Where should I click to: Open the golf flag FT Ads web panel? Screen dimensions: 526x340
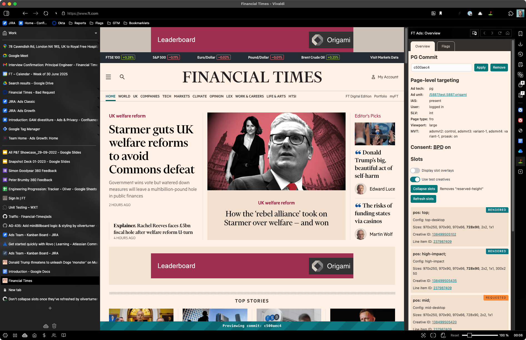tap(520, 161)
